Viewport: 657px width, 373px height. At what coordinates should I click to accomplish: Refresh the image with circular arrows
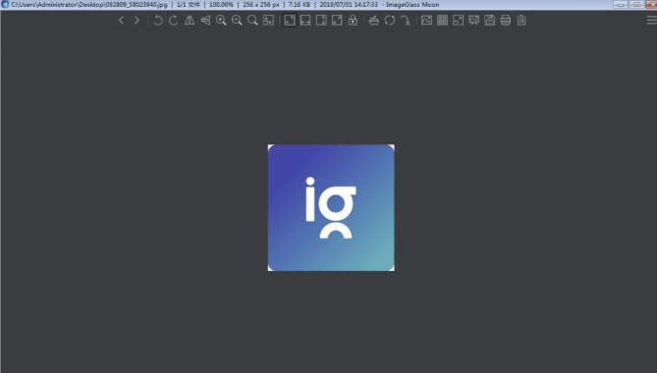(390, 20)
